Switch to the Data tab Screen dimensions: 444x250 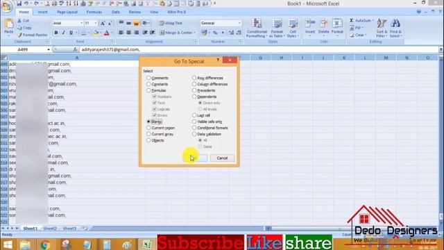(116, 12)
